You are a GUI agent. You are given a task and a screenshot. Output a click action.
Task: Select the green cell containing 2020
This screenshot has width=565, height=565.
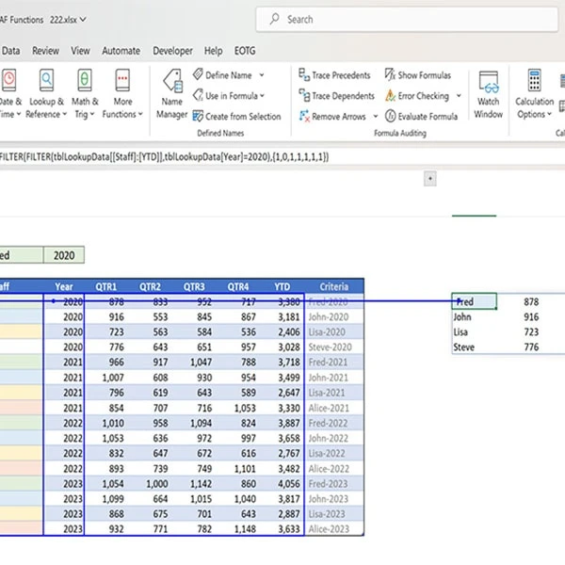tap(63, 254)
